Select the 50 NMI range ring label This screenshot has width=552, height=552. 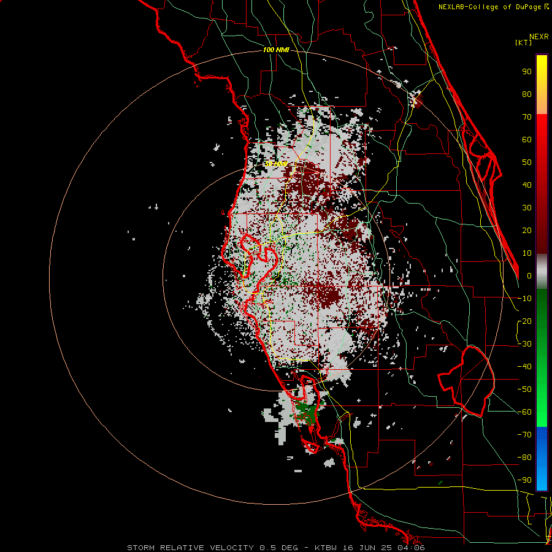[276, 164]
